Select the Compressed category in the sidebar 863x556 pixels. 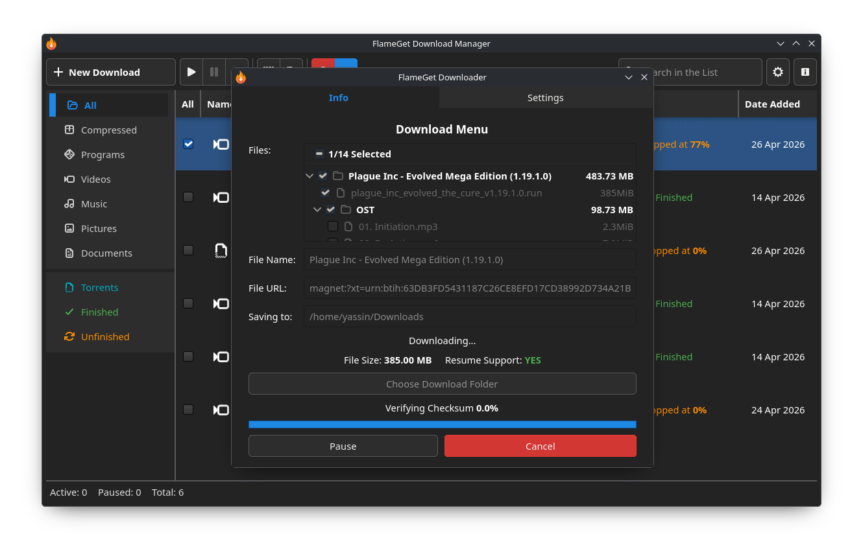(x=109, y=130)
